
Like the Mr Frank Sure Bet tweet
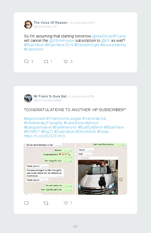pos(66,203)
